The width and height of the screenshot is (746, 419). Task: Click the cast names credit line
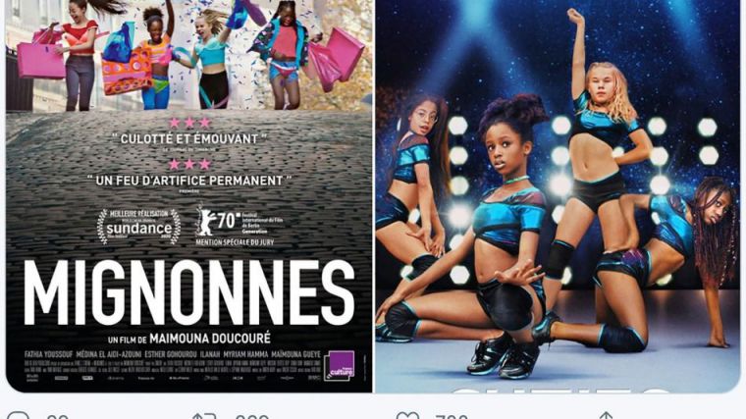click(172, 355)
